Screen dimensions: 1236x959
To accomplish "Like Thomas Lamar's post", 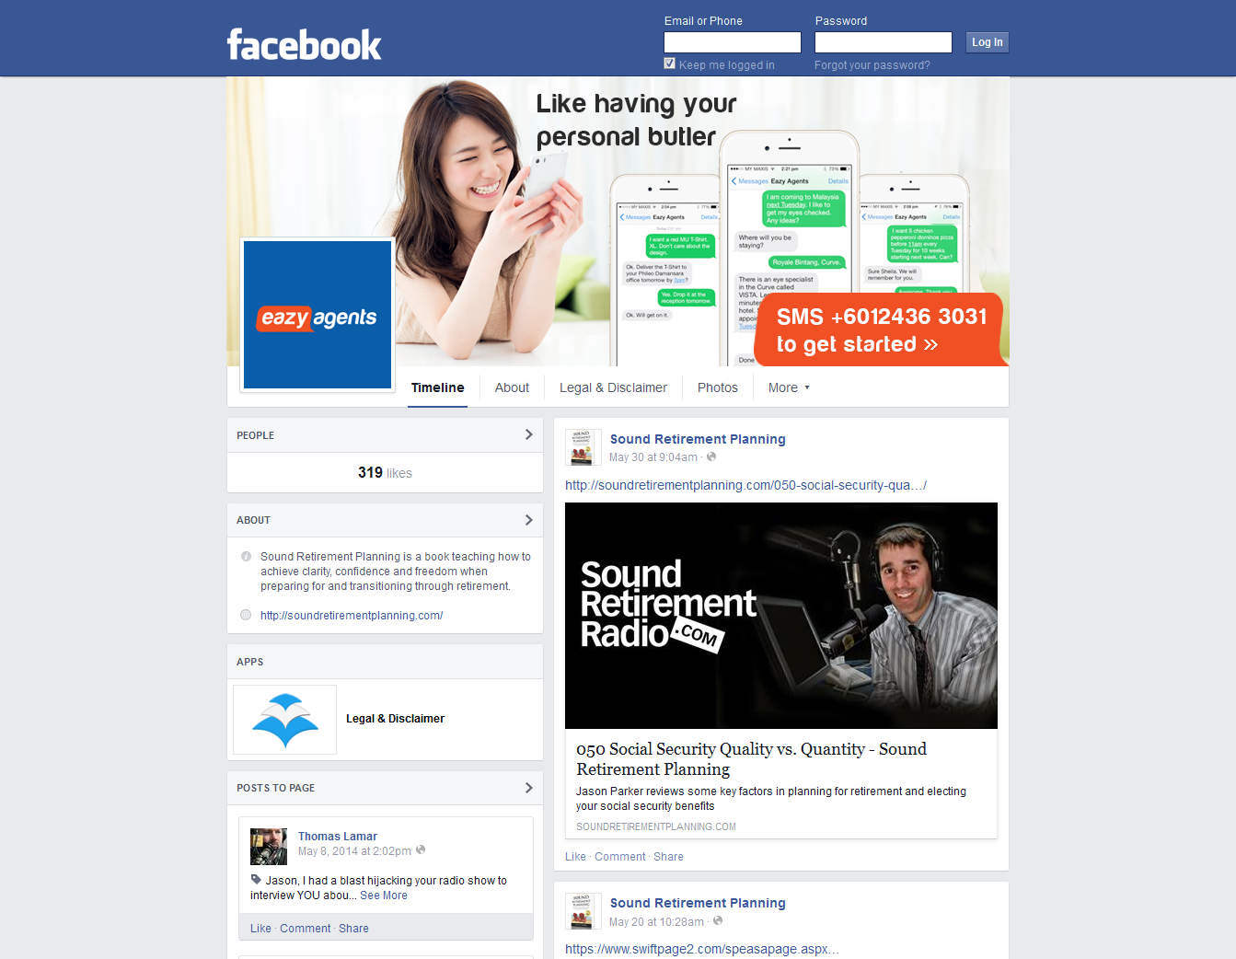I will coord(260,929).
